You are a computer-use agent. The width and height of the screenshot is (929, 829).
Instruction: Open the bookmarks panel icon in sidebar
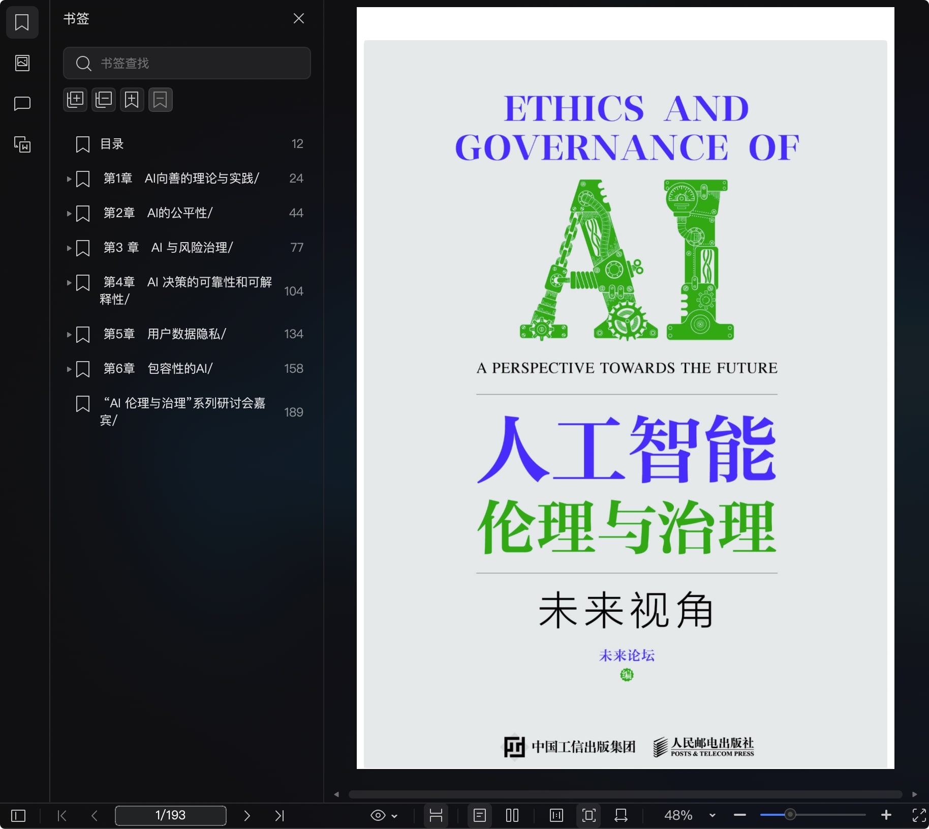(x=22, y=22)
